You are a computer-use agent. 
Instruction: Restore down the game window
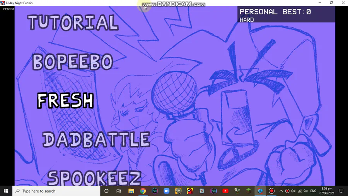331,3
